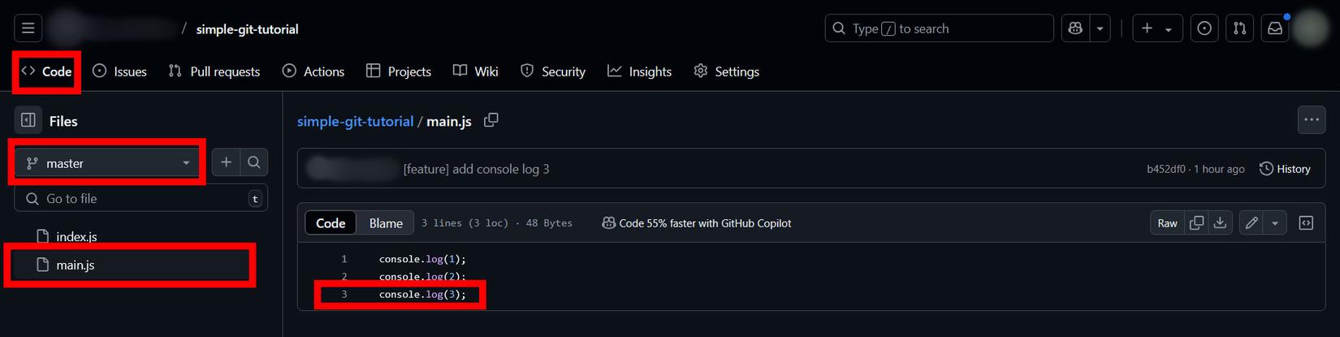Open the Copilot chat icon
The image size is (1340, 337).
pos(1075,28)
